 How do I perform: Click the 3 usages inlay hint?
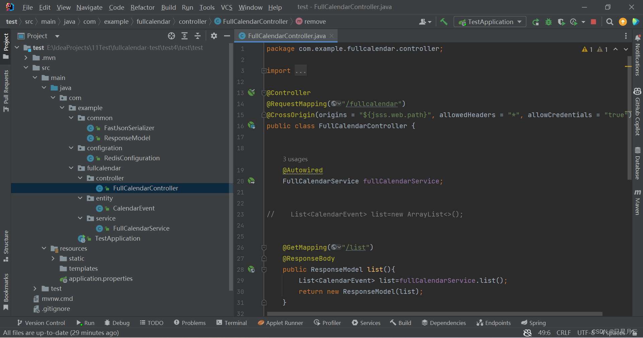pos(295,159)
